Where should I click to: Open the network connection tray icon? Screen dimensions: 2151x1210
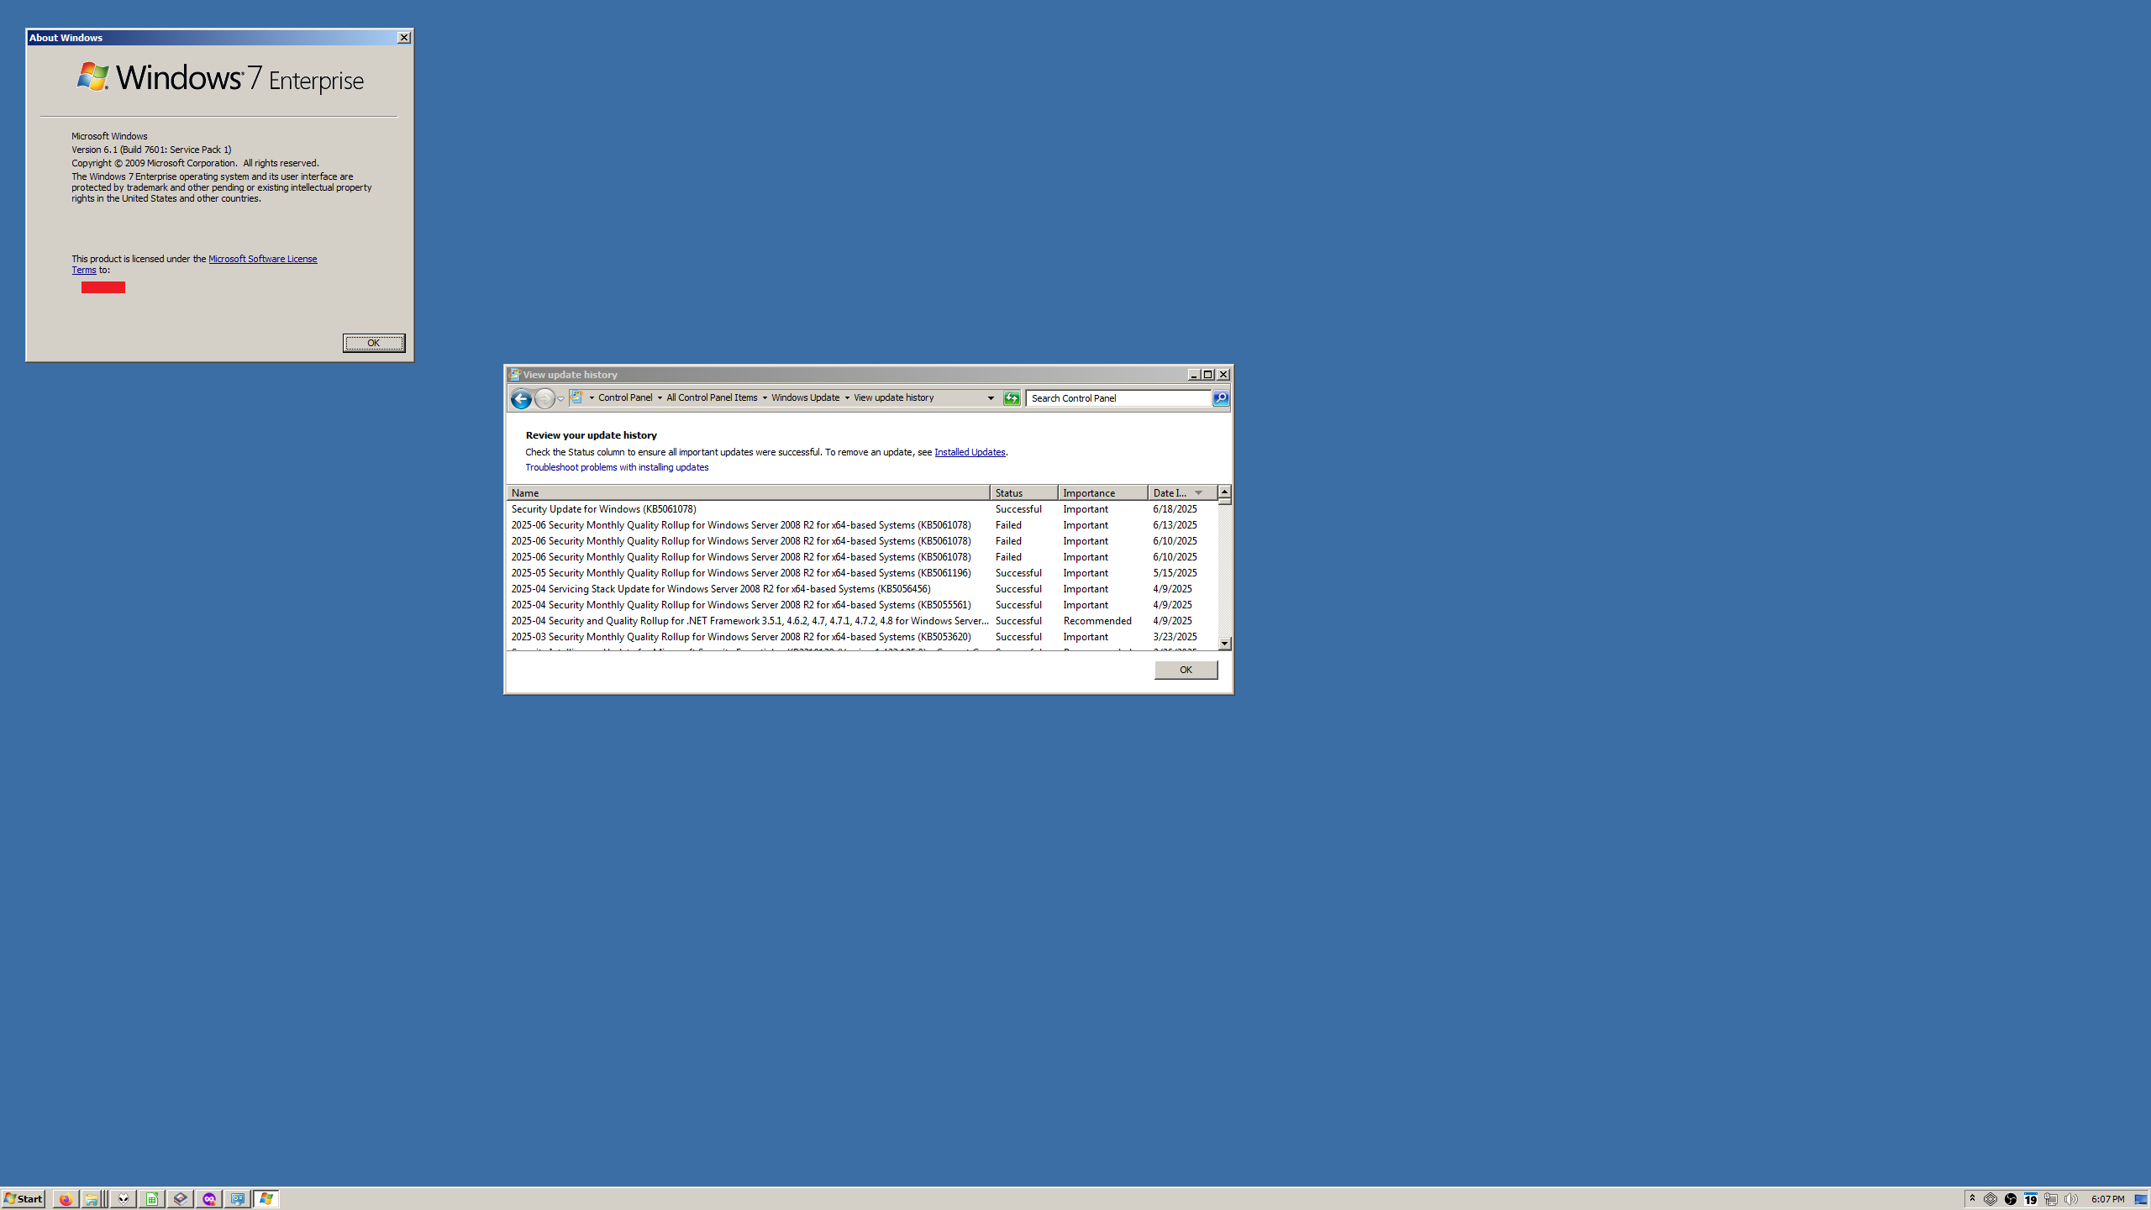point(2051,1199)
